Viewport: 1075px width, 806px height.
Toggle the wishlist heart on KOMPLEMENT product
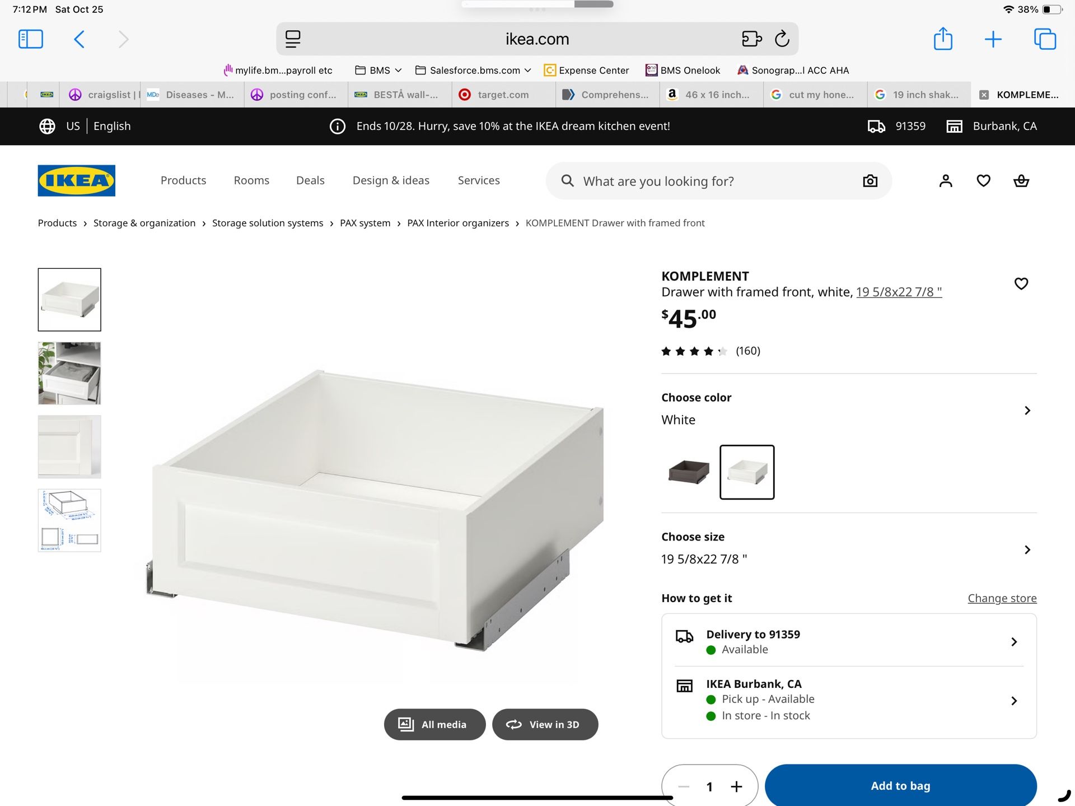pos(1022,283)
